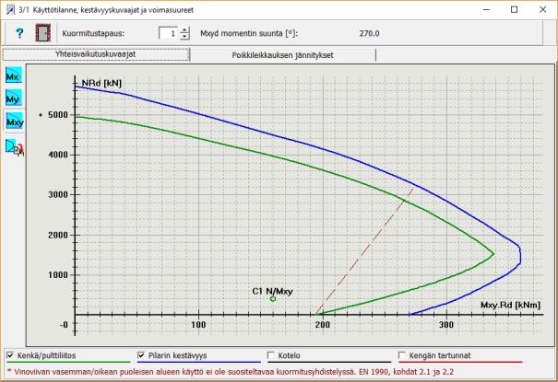Viewport: 558px width, 382px height.
Task: Click the 300 value on the horizontal axis
Action: pos(446,325)
